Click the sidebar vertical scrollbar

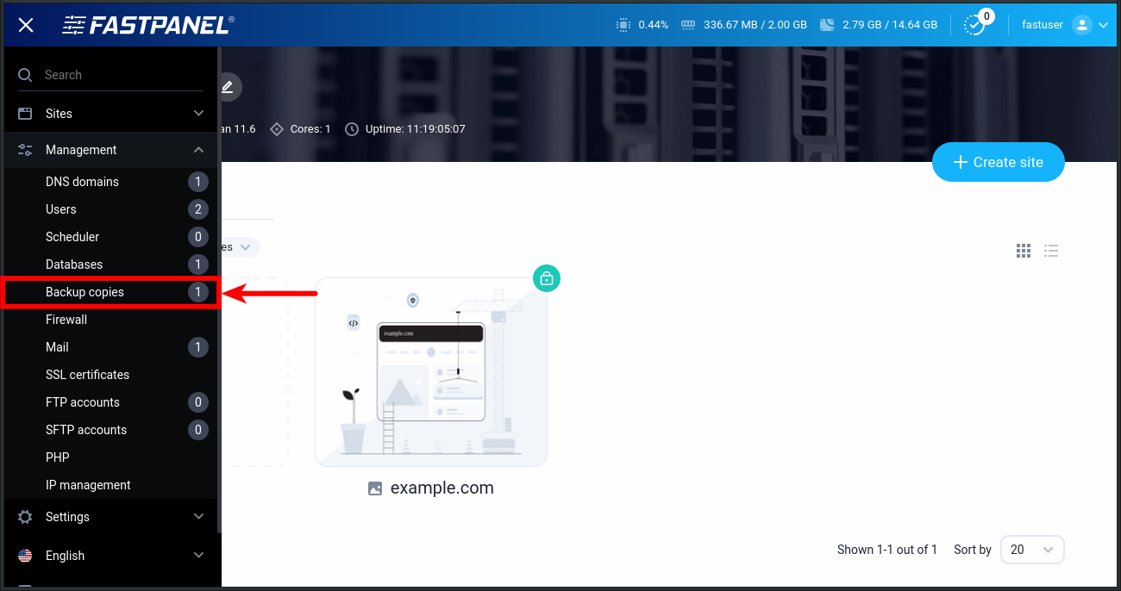[x=219, y=291]
